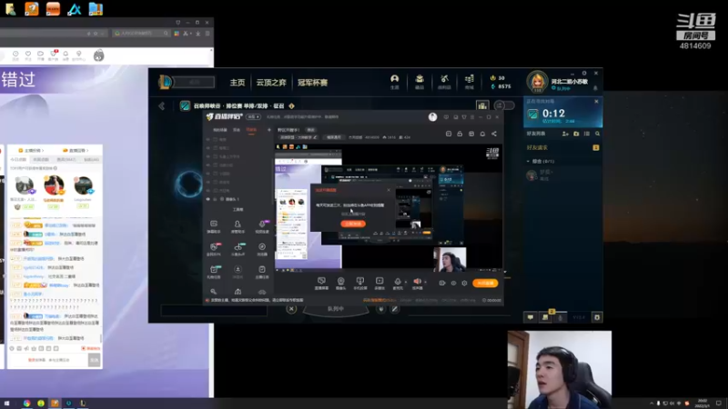
Task: Toggle the eye of the source just above 摄像头 1
Action: coord(208,191)
